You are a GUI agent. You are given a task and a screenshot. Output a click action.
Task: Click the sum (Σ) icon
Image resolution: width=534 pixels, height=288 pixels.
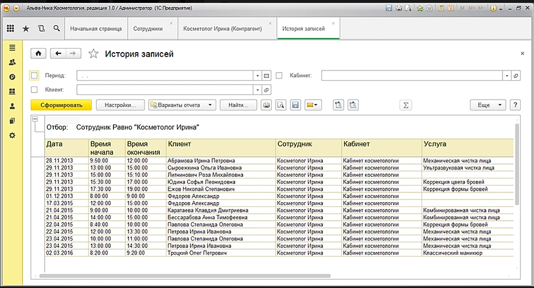(x=406, y=105)
